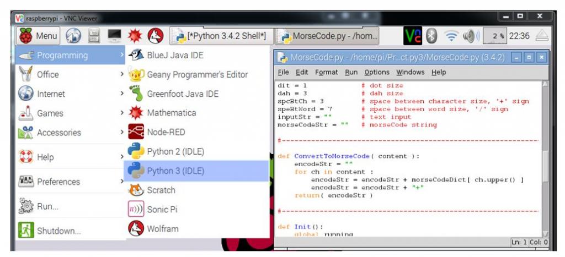Launch the web browser globe icon in panel

coord(73,36)
